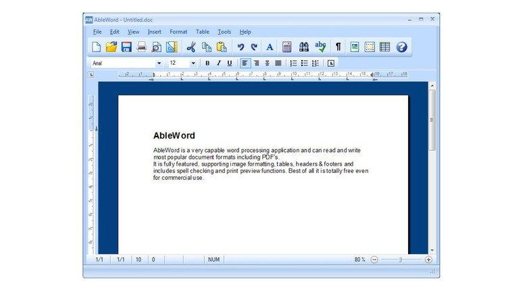This screenshot has height=296, width=527.
Task: Justify the text
Action: (278, 64)
